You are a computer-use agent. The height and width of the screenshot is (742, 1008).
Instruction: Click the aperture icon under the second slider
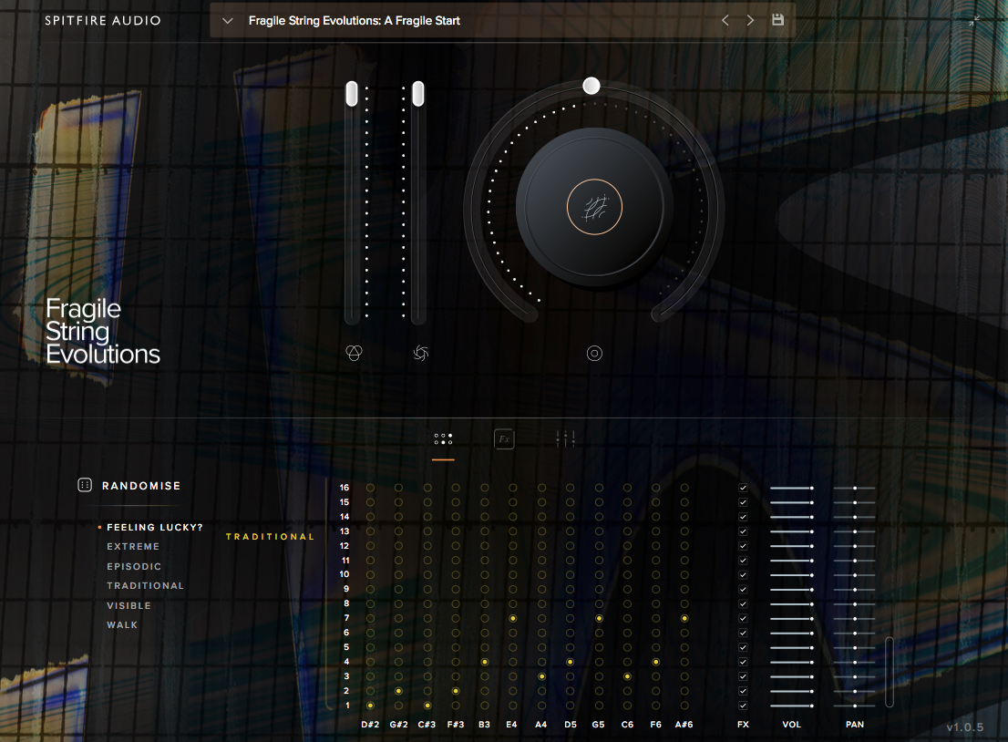421,353
